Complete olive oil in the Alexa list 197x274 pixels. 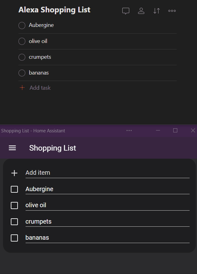[x=22, y=41]
